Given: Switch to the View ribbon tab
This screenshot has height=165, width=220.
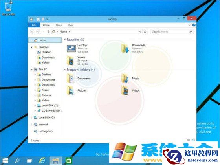Looking at the screenshot, I should pos(71,25).
